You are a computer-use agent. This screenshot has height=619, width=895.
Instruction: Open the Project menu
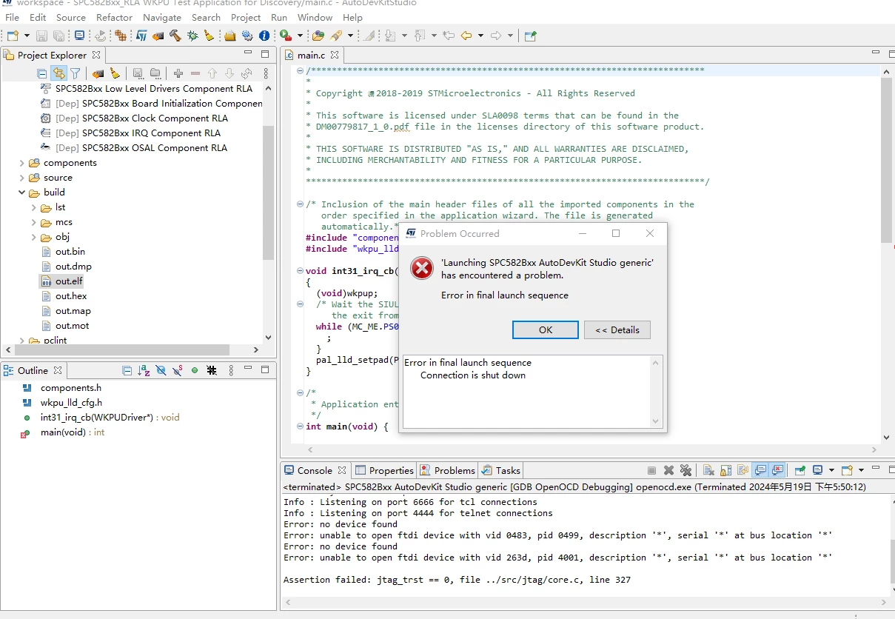click(x=246, y=17)
